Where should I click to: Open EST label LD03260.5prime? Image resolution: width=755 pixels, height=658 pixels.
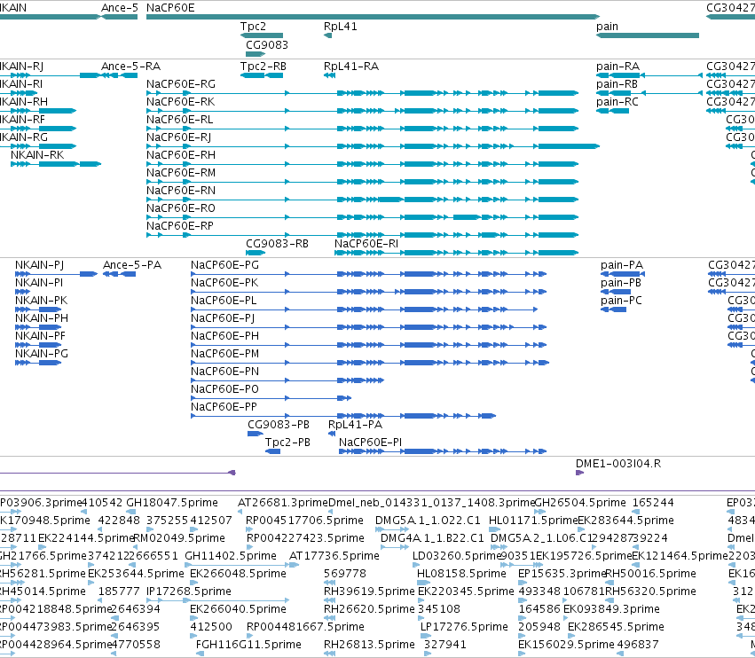(x=457, y=556)
